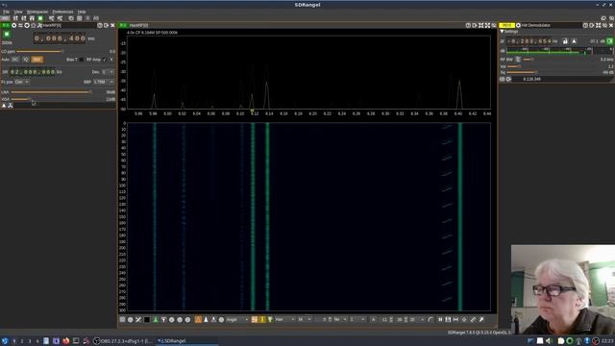Click the sample rate display

point(33,72)
